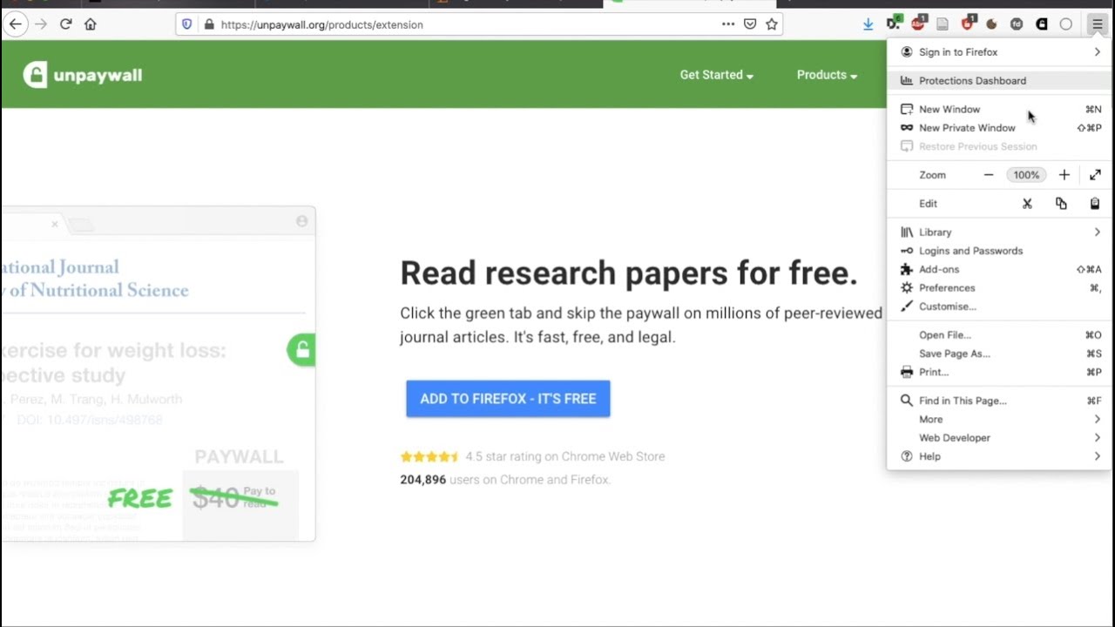
Task: Close the tab in preview mockup
Action: 54,225
